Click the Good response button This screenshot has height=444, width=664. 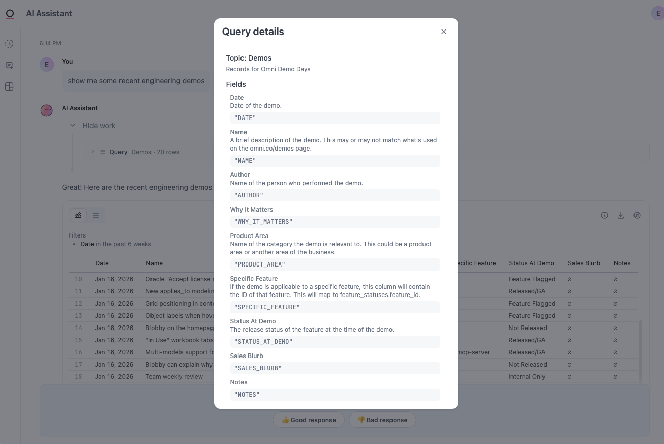(309, 420)
